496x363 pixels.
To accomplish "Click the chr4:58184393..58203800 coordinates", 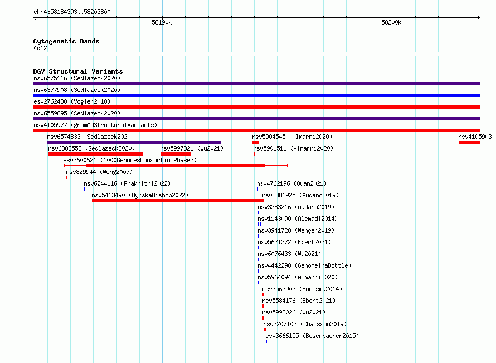I will tap(72, 12).
